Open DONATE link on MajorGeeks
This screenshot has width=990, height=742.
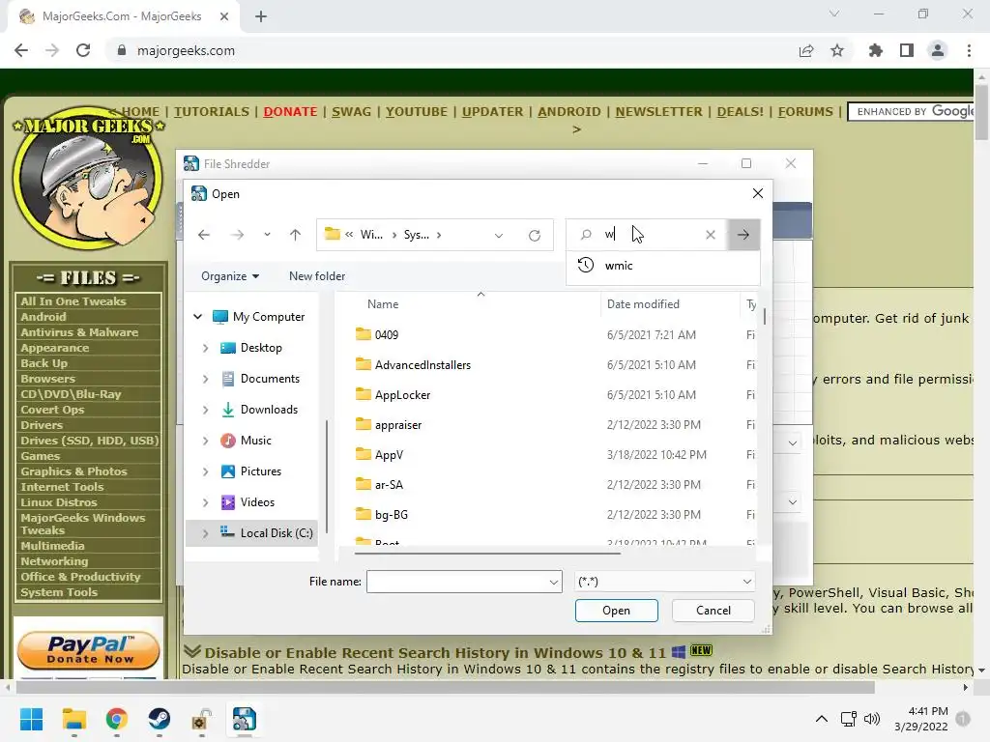tap(290, 112)
